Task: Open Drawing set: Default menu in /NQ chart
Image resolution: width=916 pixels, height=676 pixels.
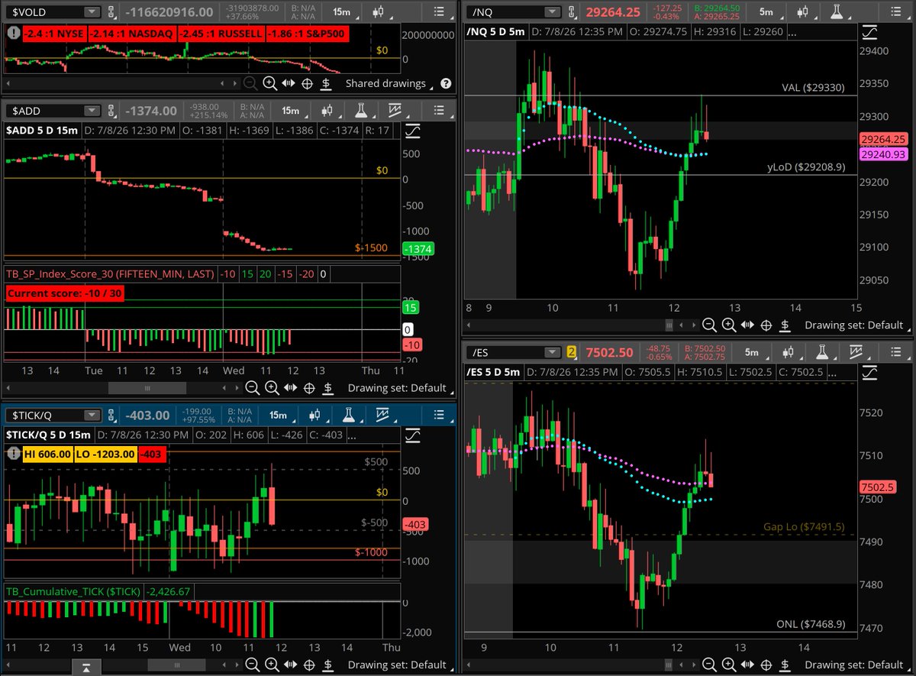Action: 856,325
